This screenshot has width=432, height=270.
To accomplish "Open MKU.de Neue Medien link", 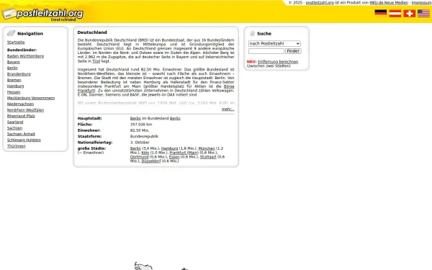I will (389, 2).
